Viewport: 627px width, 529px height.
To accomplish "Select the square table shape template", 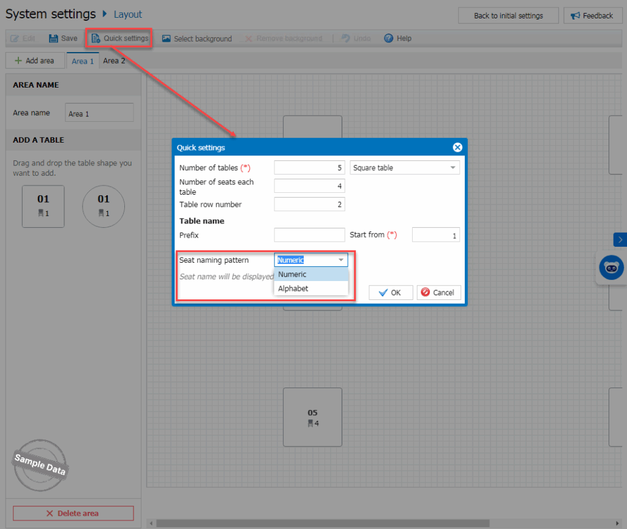I will [x=43, y=207].
